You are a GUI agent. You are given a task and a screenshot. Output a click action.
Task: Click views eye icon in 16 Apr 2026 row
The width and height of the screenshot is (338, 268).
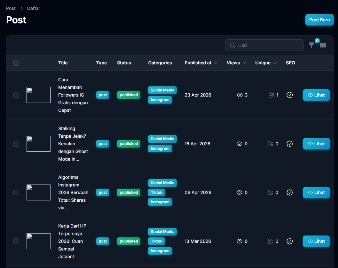(240, 144)
